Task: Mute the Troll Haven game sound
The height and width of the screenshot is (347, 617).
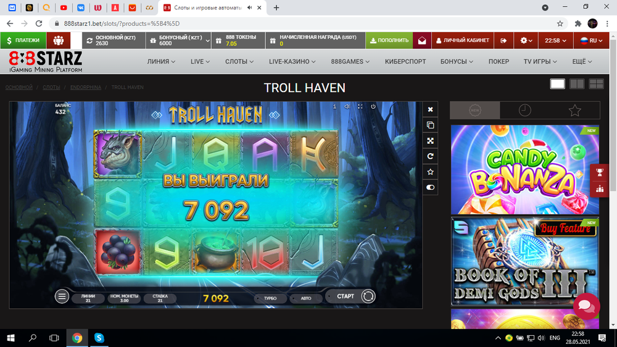Action: pyautogui.click(x=347, y=106)
